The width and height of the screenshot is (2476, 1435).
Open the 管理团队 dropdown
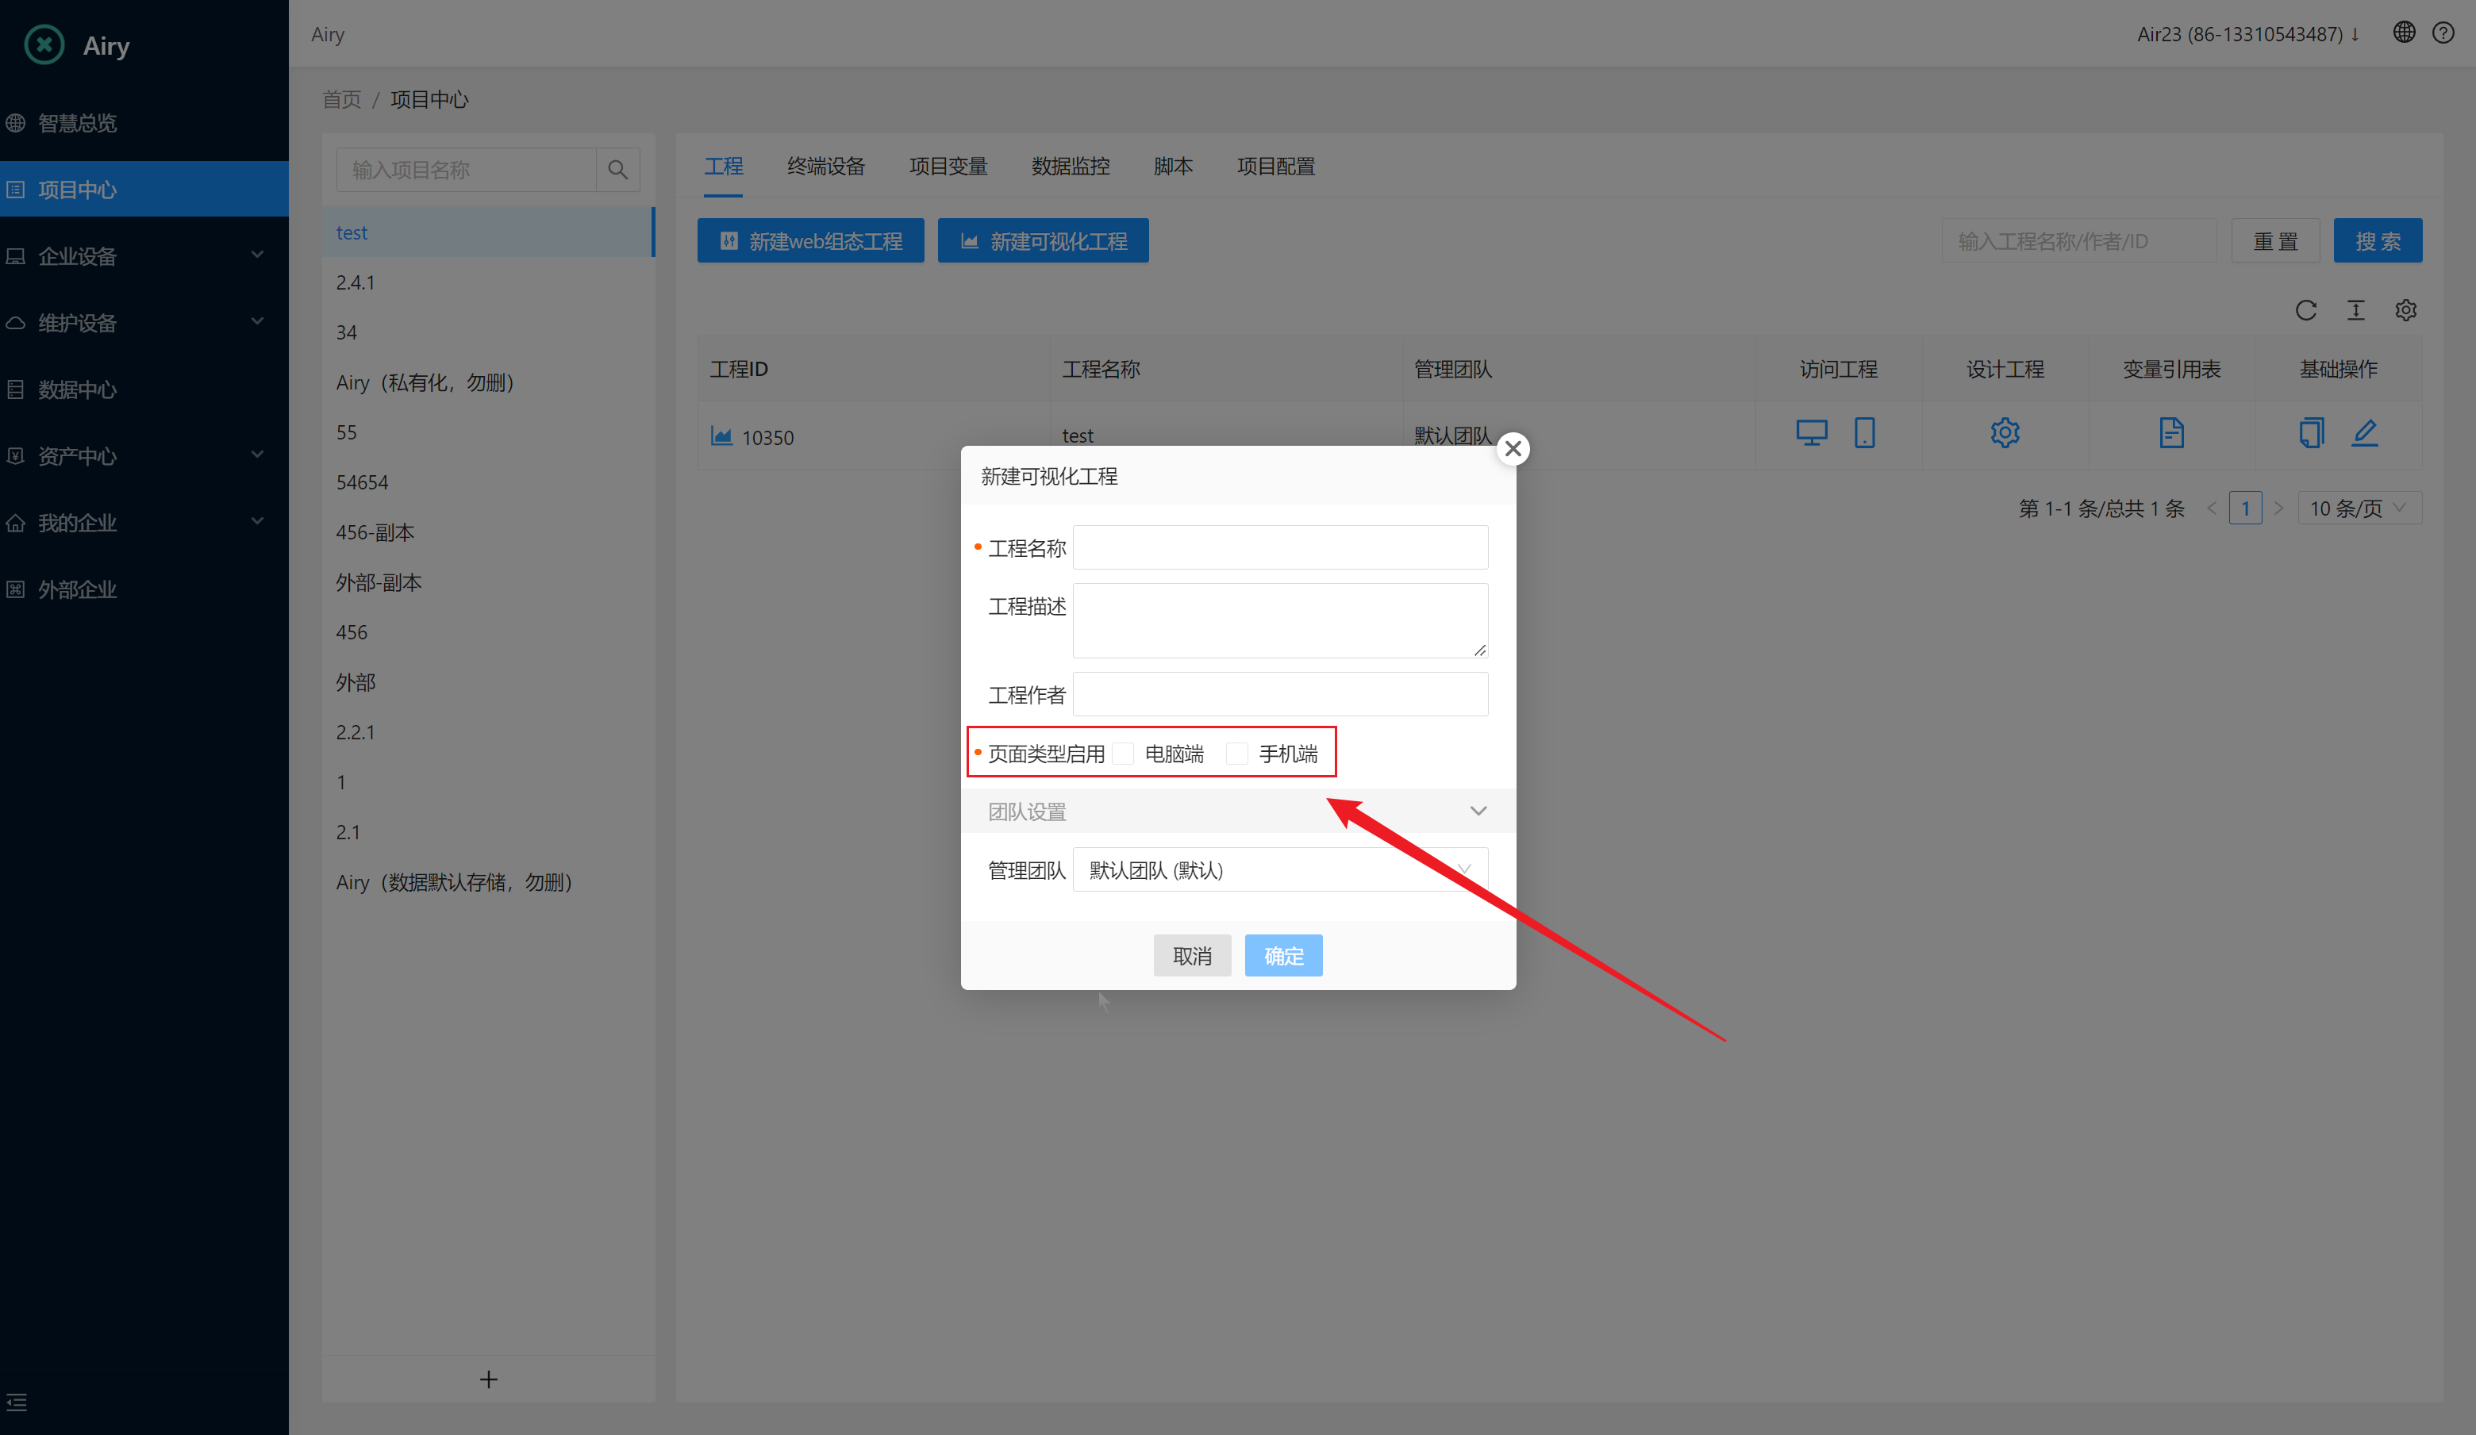click(x=1279, y=869)
